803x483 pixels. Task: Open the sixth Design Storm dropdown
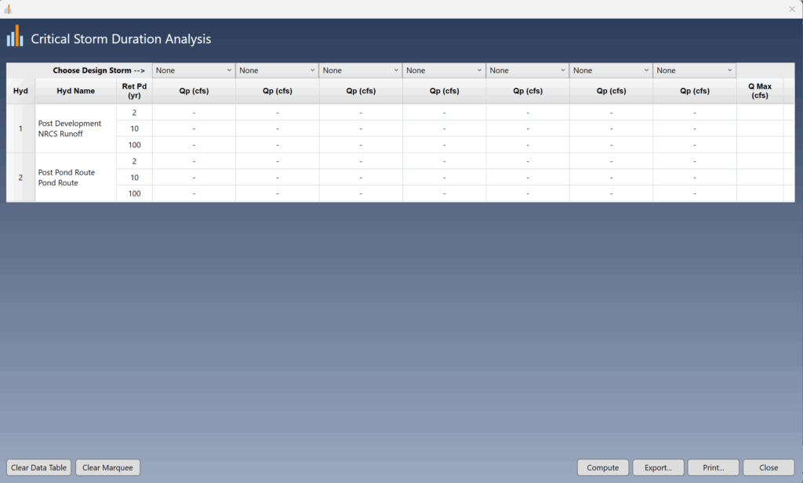point(610,70)
